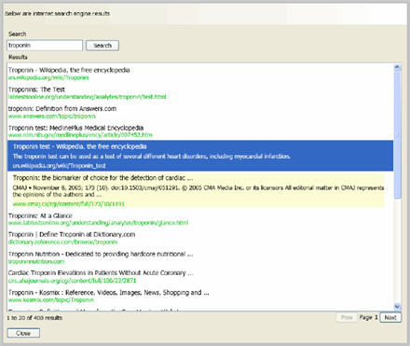Go to the Next results page

tap(390, 317)
